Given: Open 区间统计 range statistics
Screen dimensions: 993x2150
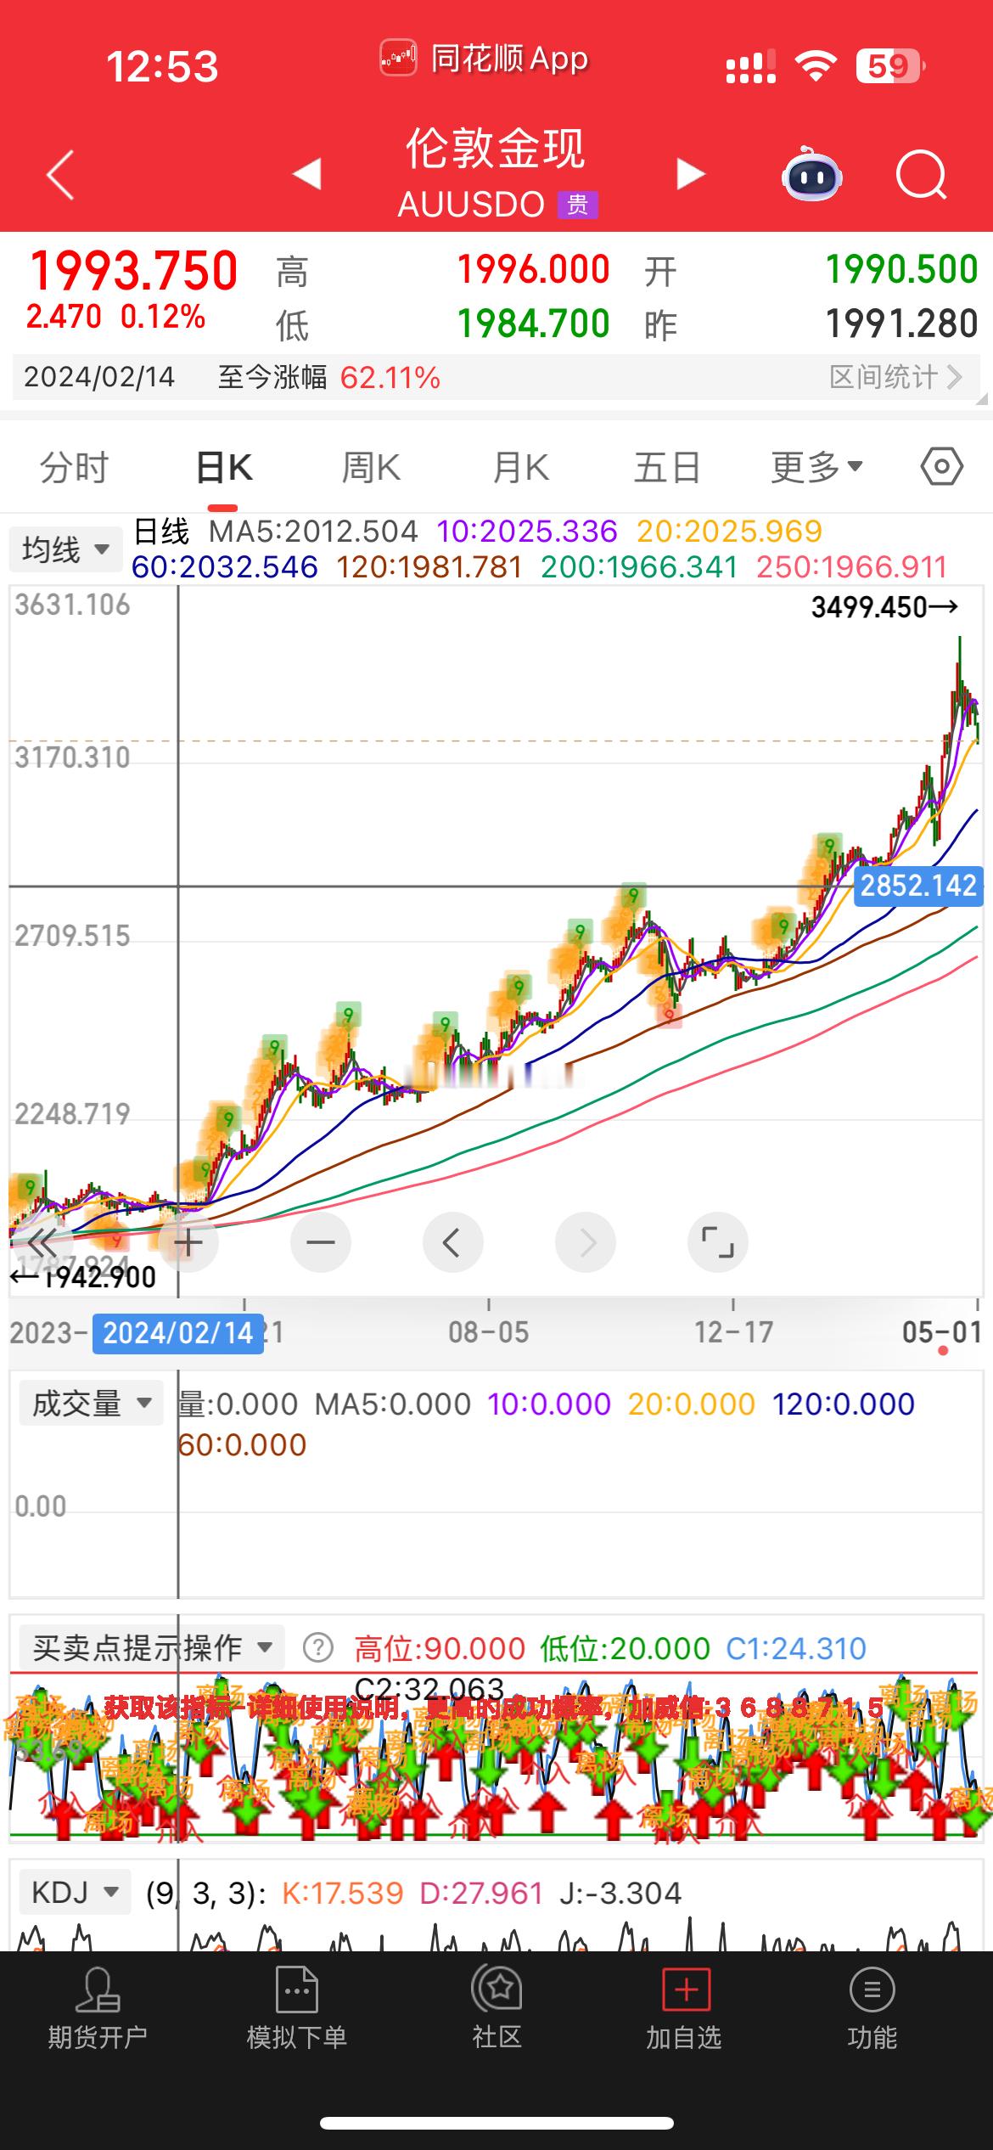Looking at the screenshot, I should click(x=895, y=377).
